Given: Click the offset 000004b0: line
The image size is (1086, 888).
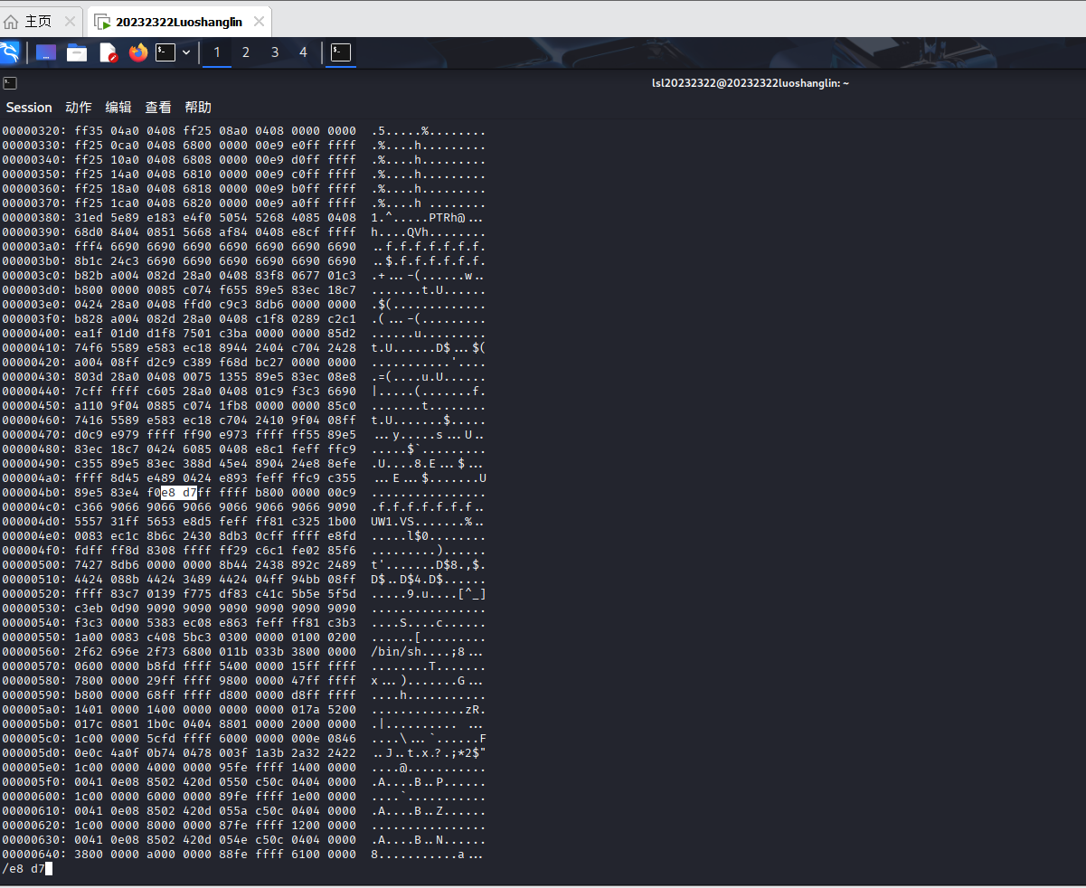Looking at the screenshot, I should coord(243,493).
